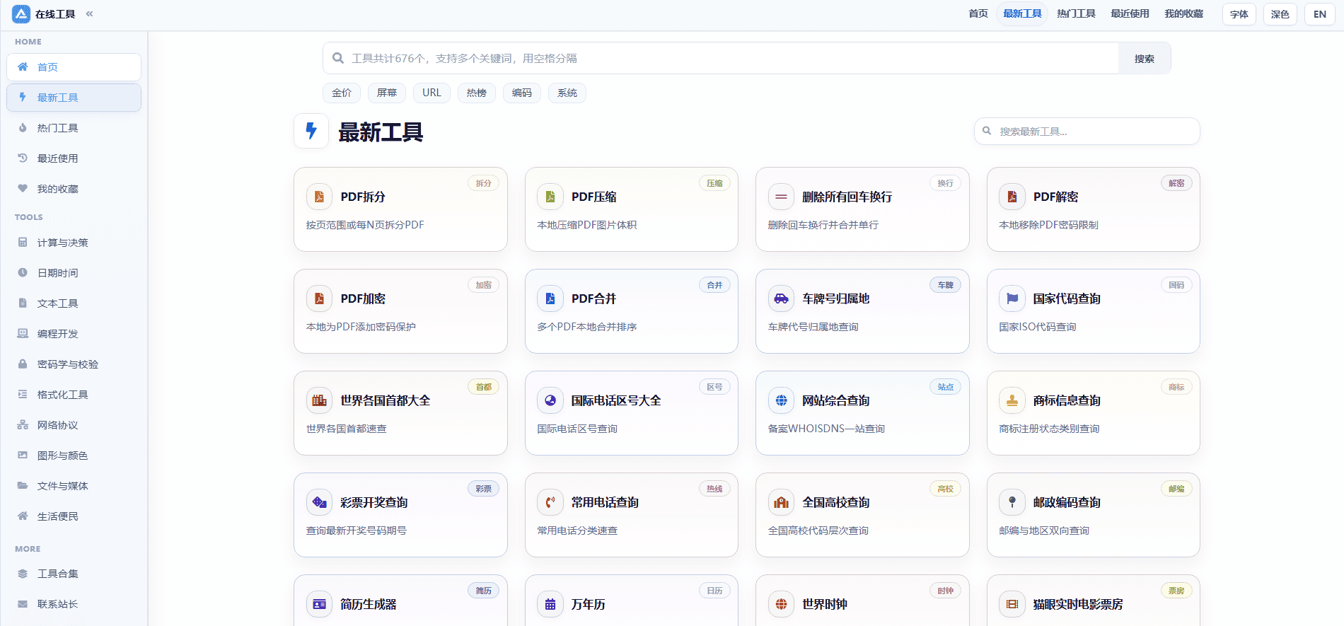The height and width of the screenshot is (626, 1344).
Task: Toggle 深色 dark mode
Action: (1280, 14)
